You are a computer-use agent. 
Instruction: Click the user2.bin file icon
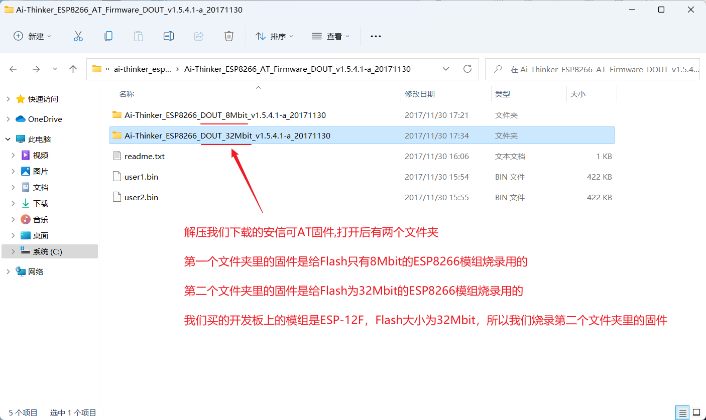coord(117,197)
